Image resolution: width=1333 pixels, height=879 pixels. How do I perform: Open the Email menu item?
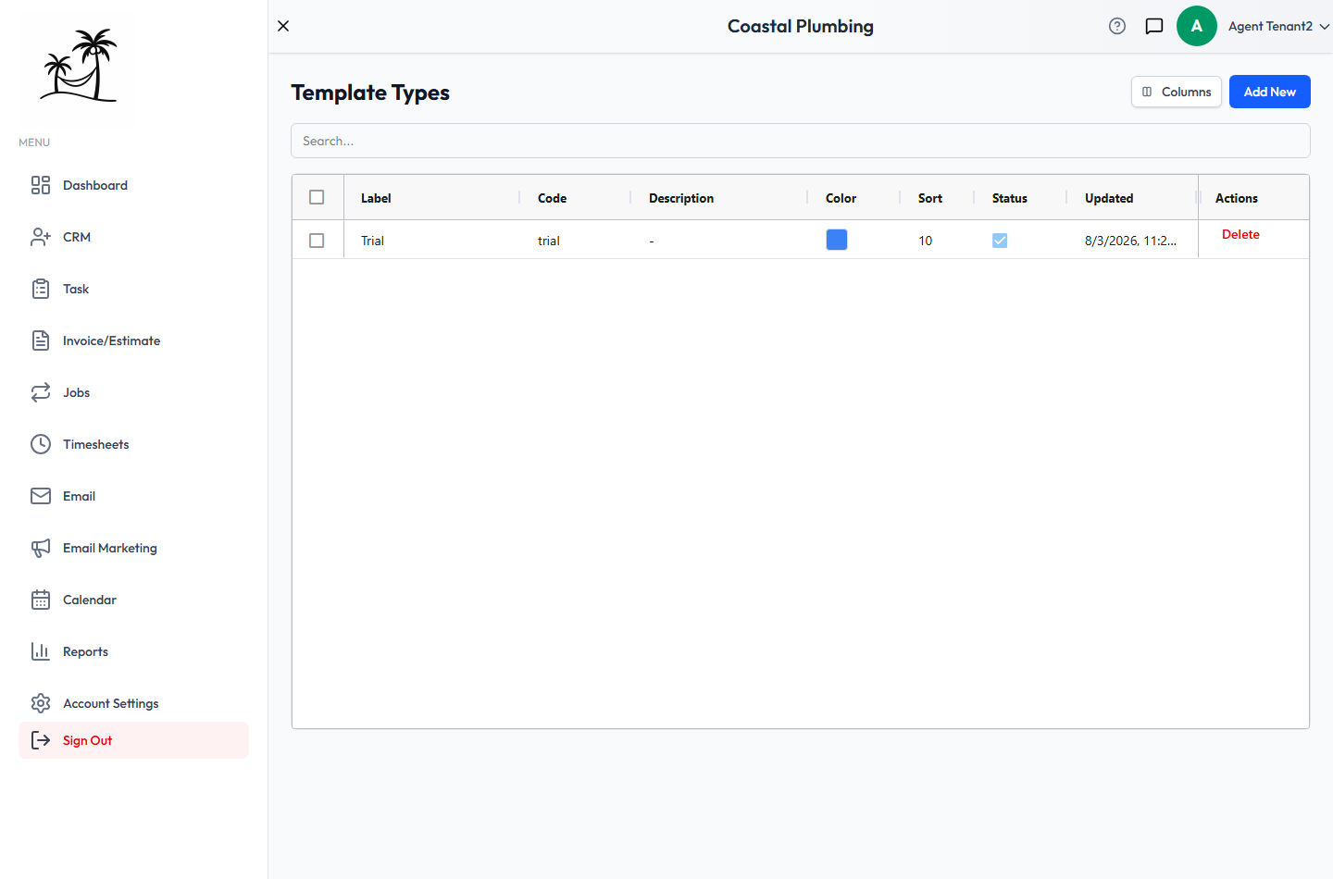pos(133,496)
